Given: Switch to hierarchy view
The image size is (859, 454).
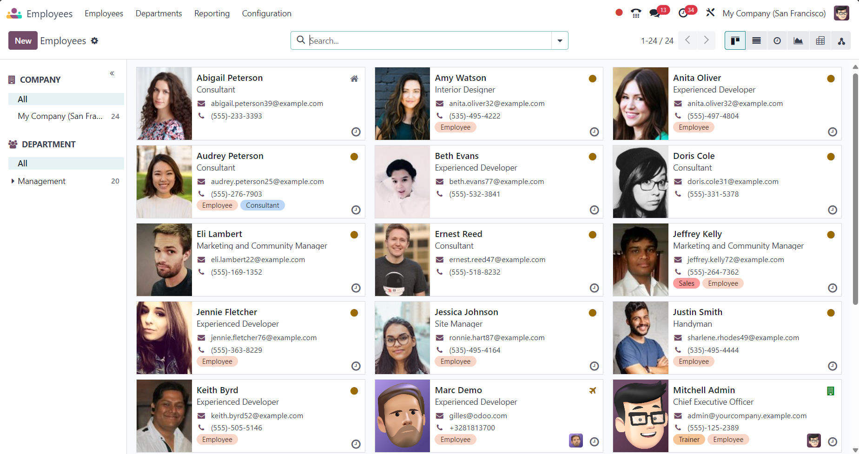Looking at the screenshot, I should pyautogui.click(x=841, y=41).
